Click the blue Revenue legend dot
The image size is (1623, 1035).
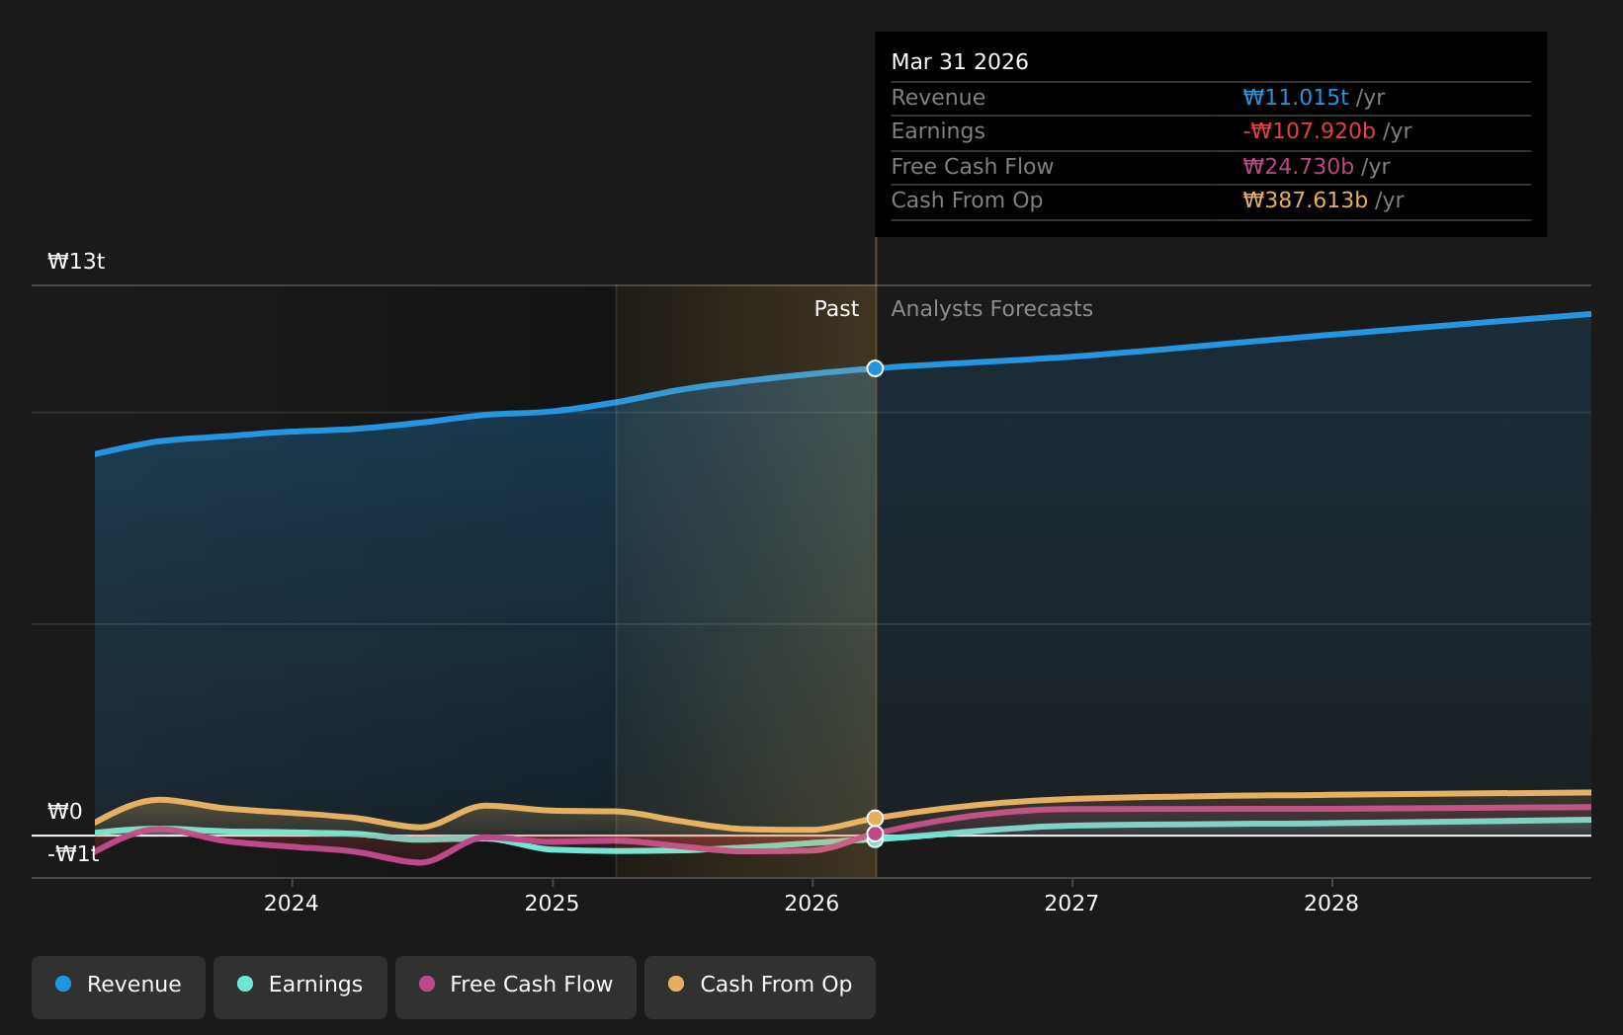[x=63, y=984]
